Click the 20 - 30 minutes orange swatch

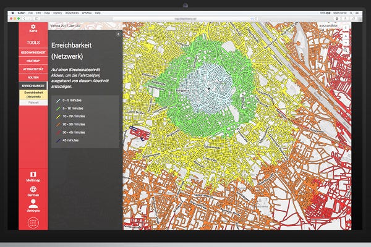[x=58, y=124]
